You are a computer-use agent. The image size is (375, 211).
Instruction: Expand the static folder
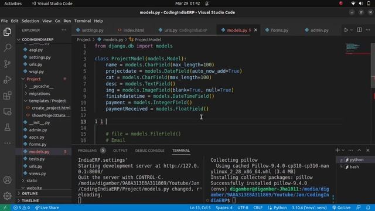(x=32, y=181)
